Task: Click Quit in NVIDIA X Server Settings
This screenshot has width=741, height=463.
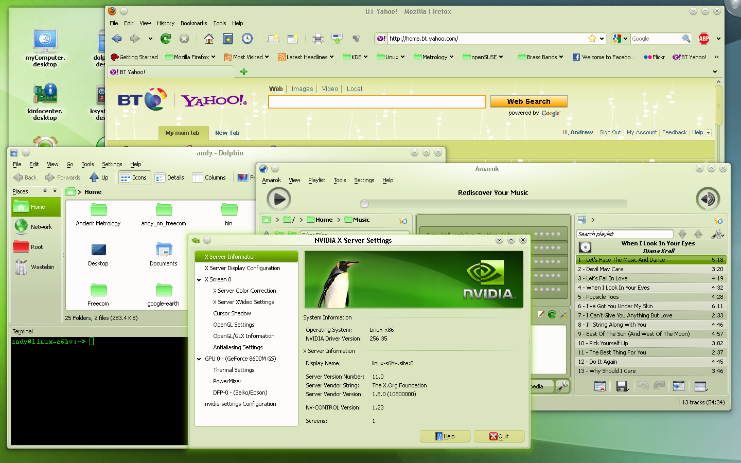Action: coord(499,436)
